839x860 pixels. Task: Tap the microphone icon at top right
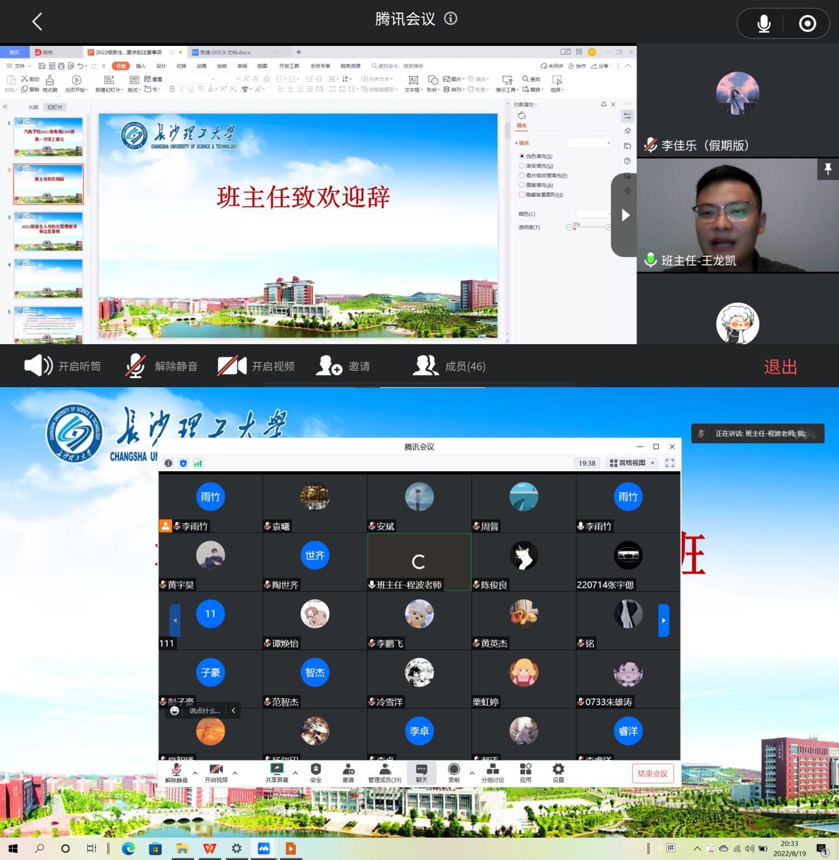tap(763, 24)
